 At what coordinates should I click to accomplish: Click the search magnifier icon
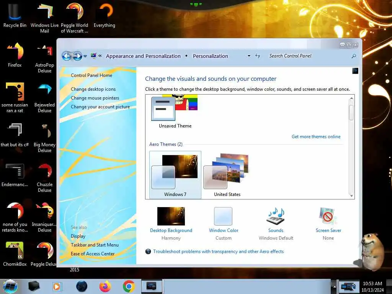(354, 56)
